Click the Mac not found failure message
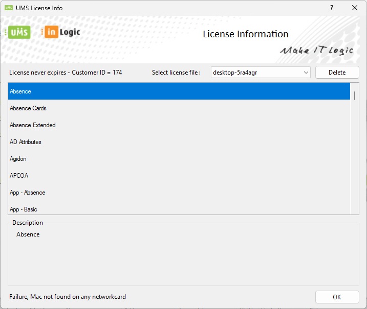The height and width of the screenshot is (309, 367). 68,297
